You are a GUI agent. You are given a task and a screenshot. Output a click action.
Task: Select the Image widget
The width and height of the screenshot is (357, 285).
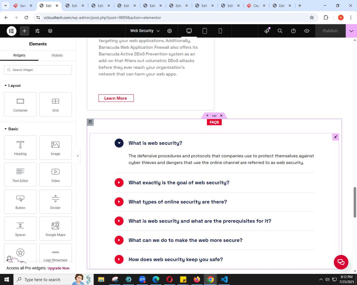tap(56, 148)
